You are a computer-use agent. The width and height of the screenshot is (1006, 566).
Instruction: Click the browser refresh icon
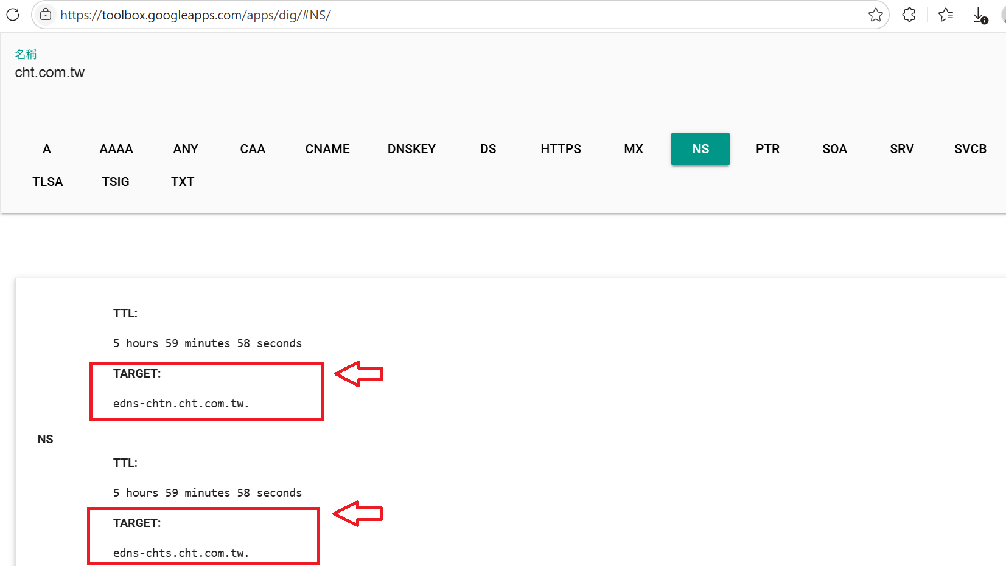[x=13, y=15]
